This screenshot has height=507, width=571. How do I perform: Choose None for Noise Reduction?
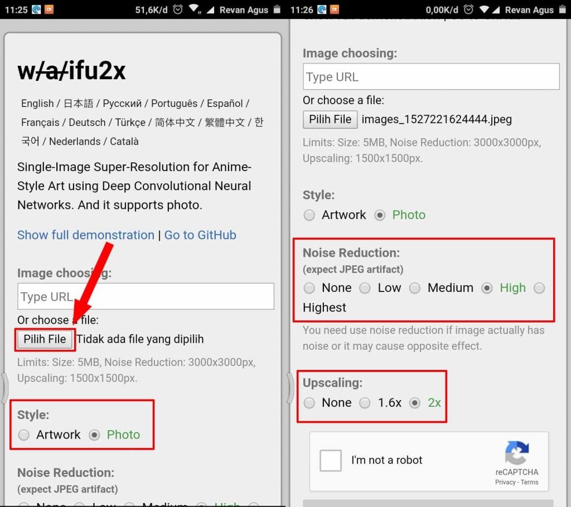pos(309,288)
